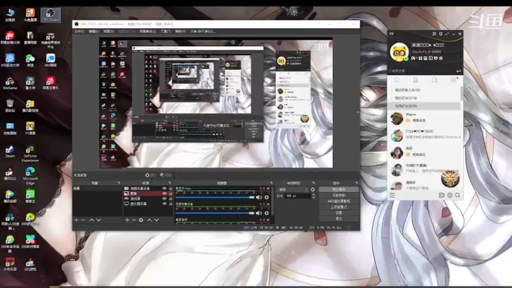Toggle visibility of video capture device source

(x=164, y=188)
